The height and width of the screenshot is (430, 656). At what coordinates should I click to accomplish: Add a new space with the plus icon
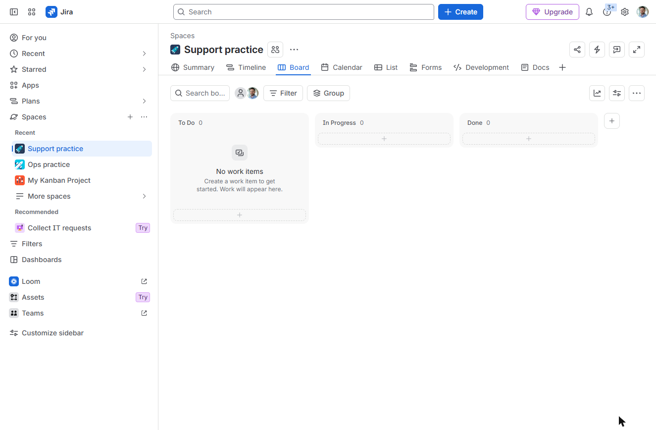click(130, 117)
